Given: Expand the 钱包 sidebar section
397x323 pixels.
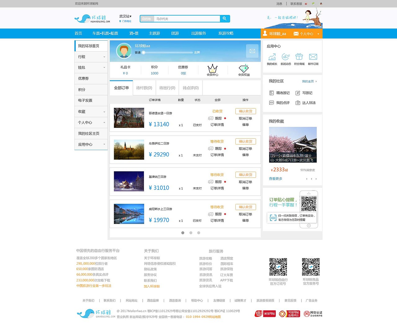Looking at the screenshot, I should click(91, 67).
